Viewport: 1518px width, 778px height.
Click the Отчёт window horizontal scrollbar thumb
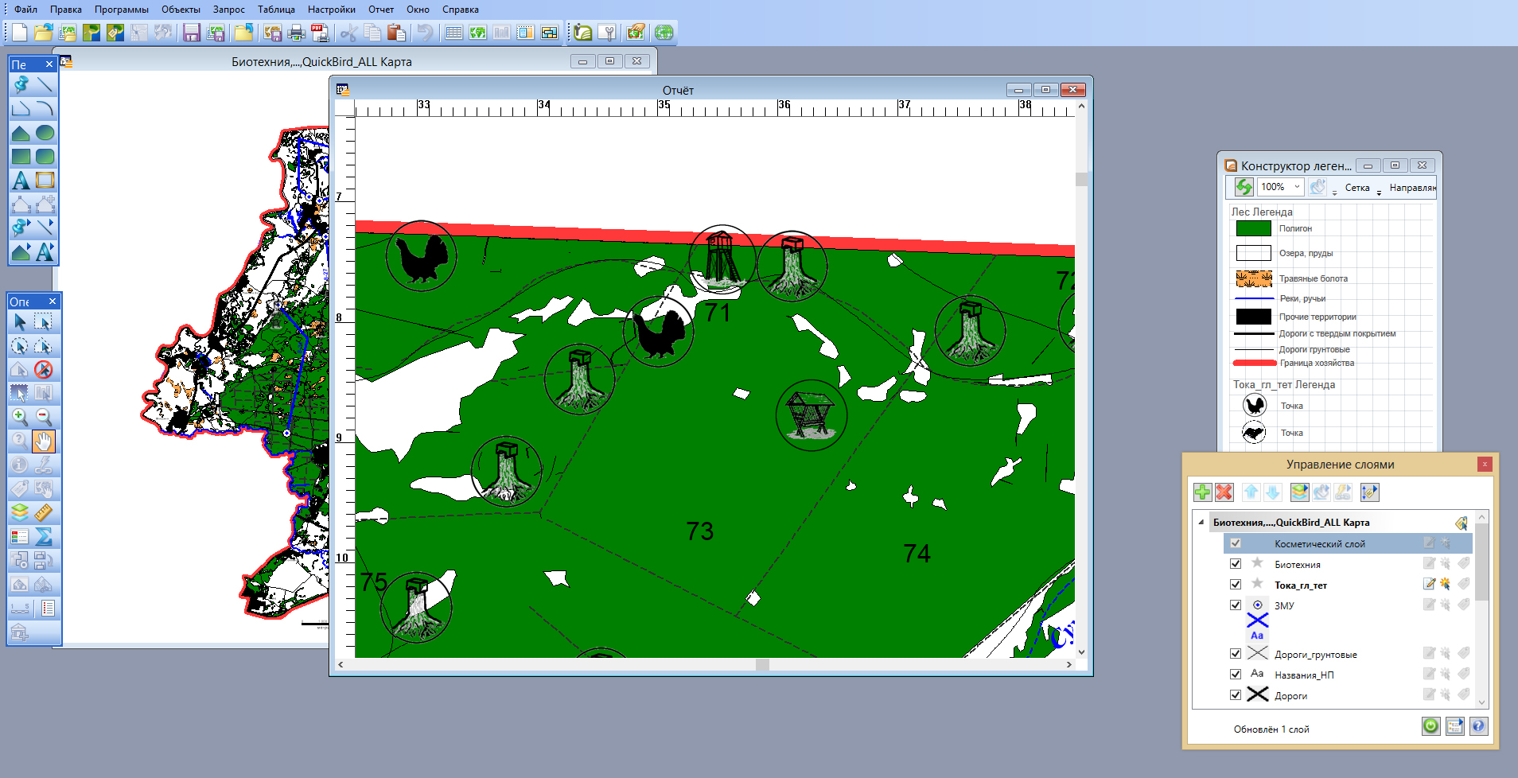tap(762, 664)
